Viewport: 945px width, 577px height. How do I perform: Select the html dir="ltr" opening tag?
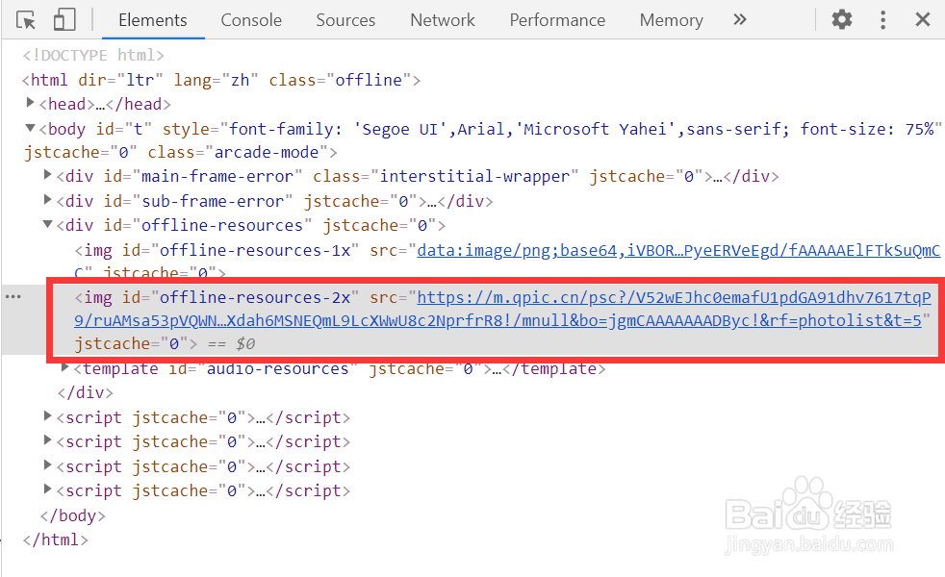tap(221, 80)
